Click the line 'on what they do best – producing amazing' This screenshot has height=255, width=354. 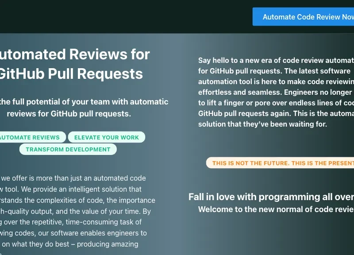[x=70, y=244]
